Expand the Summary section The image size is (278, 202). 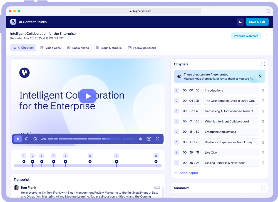[263, 188]
